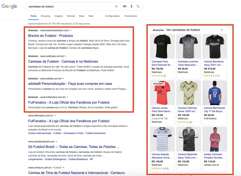Image resolution: width=241 pixels, height=176 pixels.
Task: Open 'adidas Camiseta Predator Number' product title
Action: (215, 156)
